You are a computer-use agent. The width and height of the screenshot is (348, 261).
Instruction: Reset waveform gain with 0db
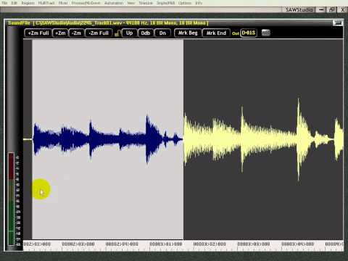146,33
